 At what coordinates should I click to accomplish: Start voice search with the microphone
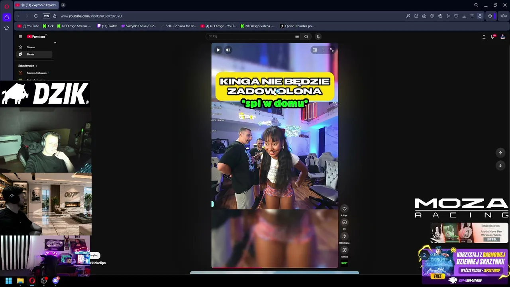tap(318, 37)
